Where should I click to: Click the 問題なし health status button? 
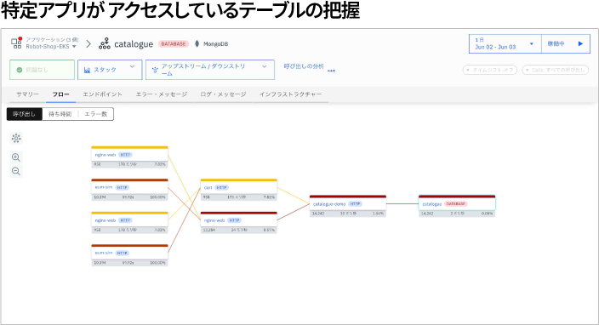[42, 70]
